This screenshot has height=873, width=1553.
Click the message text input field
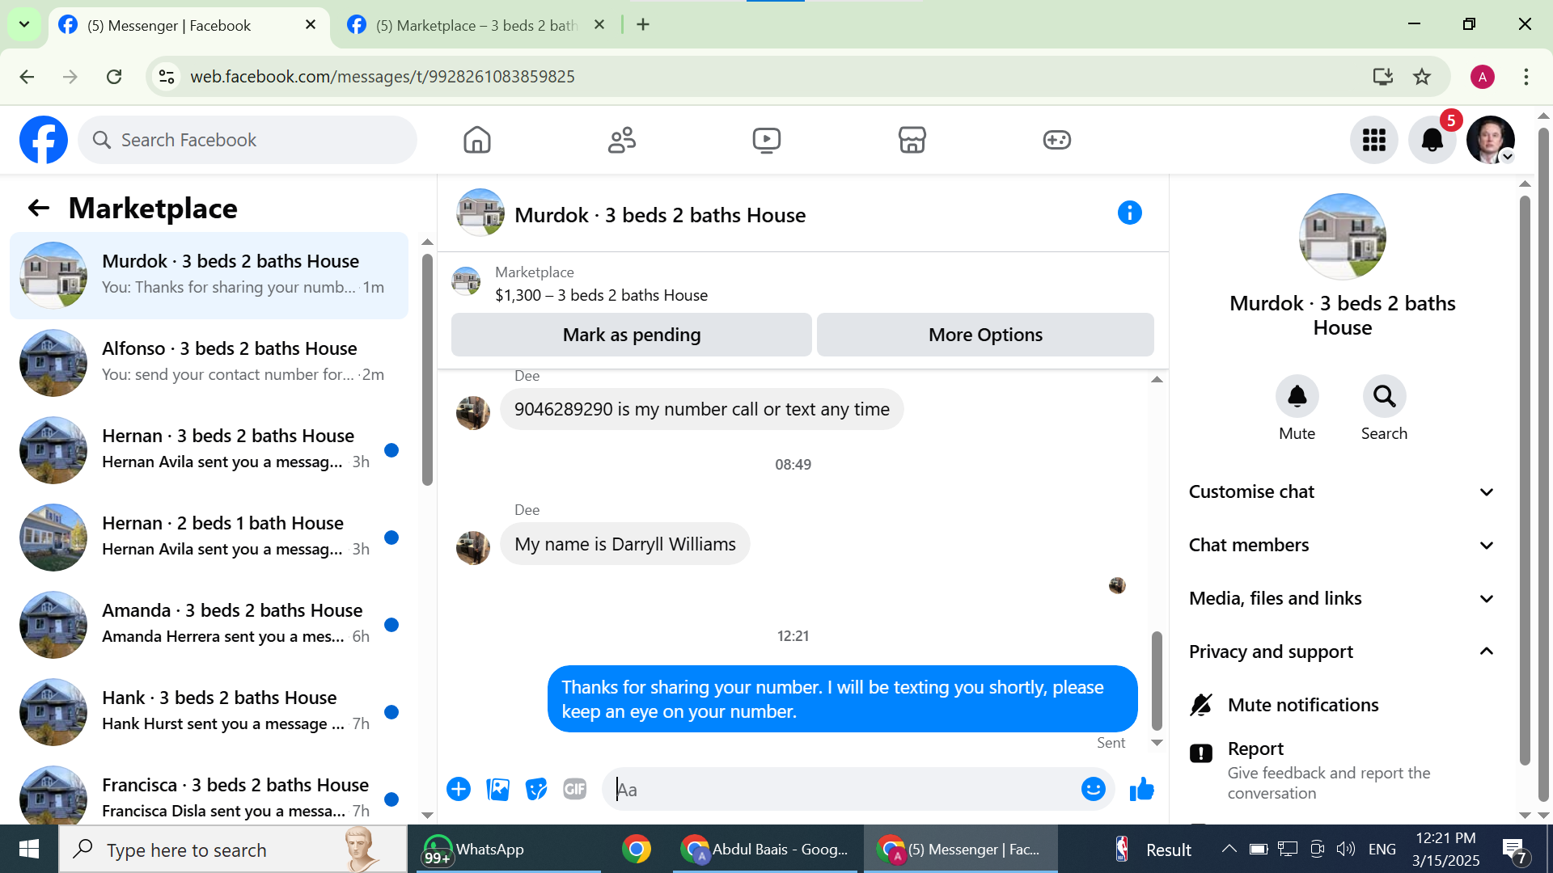coord(841,789)
